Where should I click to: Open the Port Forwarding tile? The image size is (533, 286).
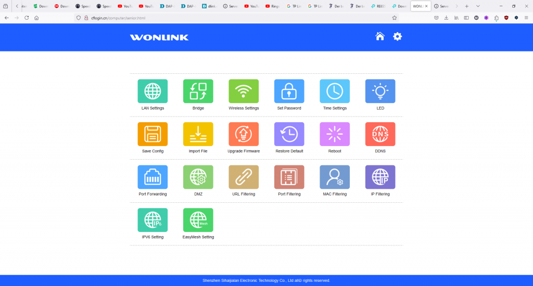pyautogui.click(x=153, y=177)
